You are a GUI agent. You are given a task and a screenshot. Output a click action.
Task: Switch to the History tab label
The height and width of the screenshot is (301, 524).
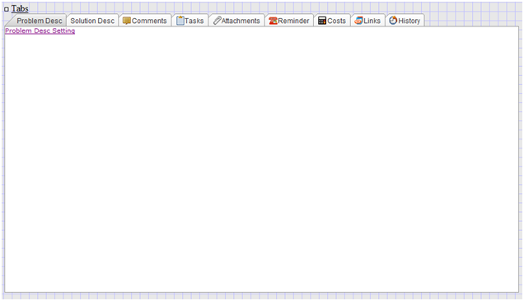409,21
